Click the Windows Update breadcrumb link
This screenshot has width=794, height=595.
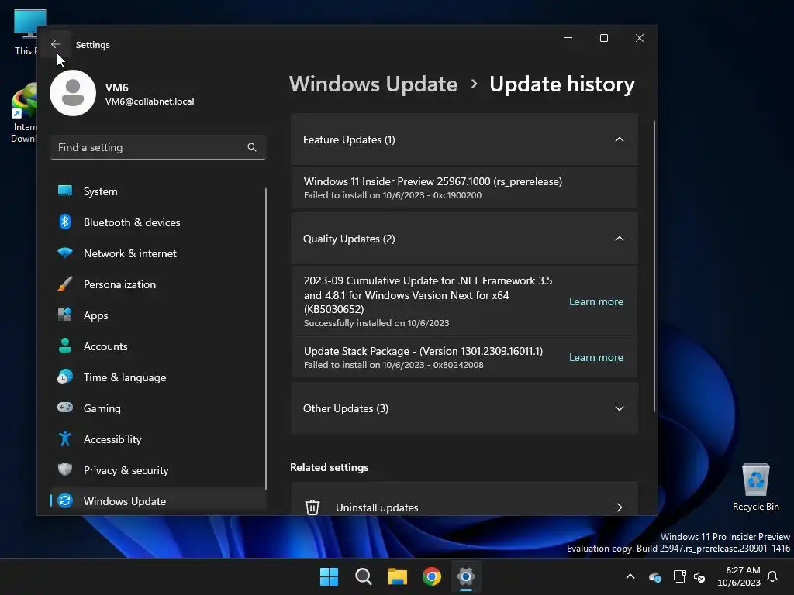(x=373, y=84)
